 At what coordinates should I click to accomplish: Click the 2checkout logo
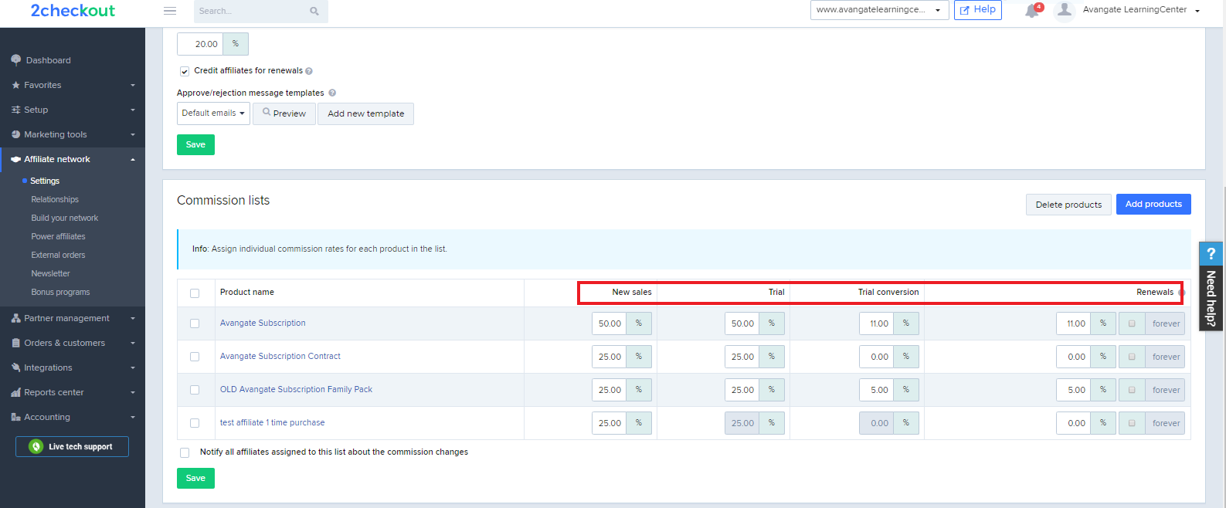coord(73,11)
